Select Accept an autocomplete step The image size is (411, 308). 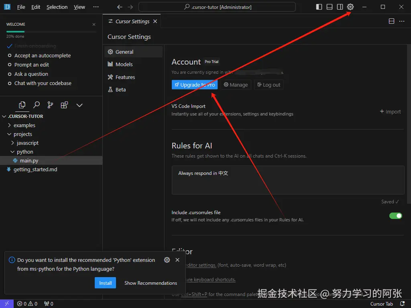pos(43,55)
